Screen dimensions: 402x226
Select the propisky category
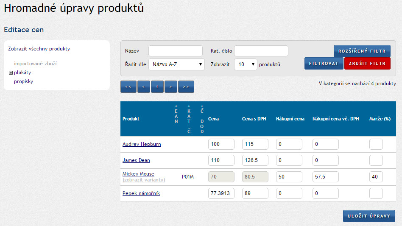coord(23,81)
